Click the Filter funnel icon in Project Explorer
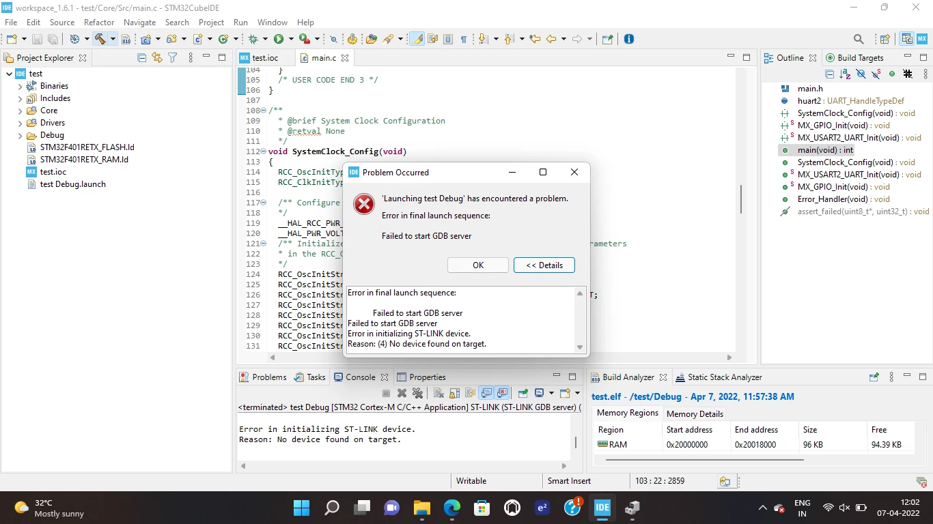 coord(173,58)
